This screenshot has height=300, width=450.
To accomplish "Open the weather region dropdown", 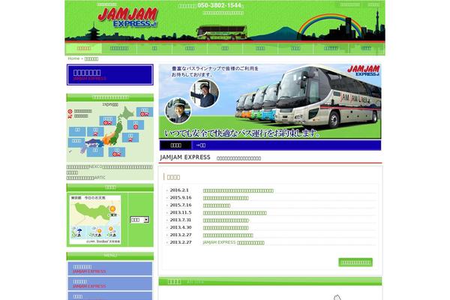I will pos(139,220).
